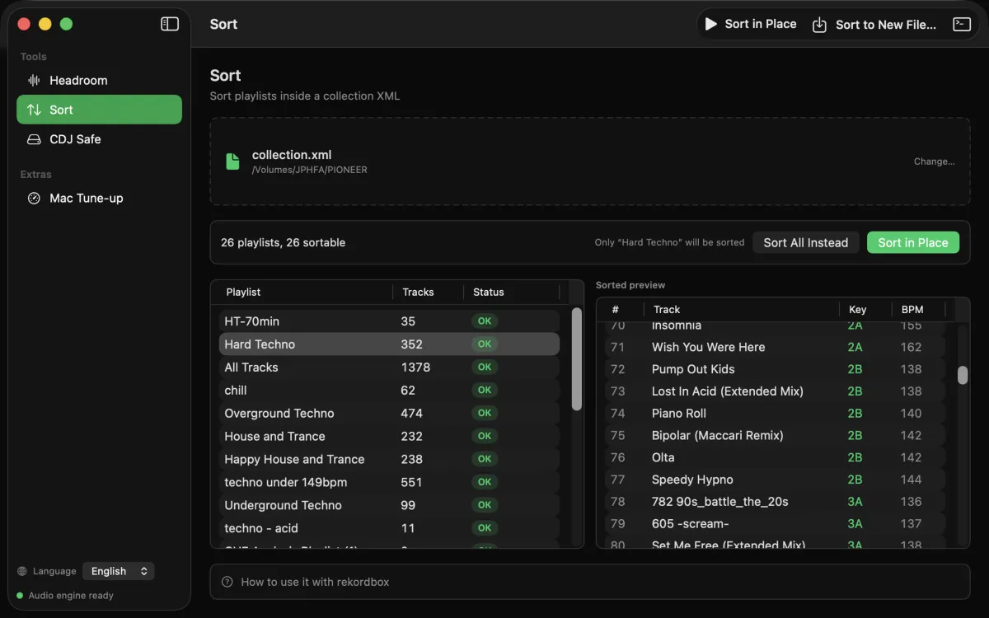Open the CDJ Safe tool

pyautogui.click(x=99, y=139)
